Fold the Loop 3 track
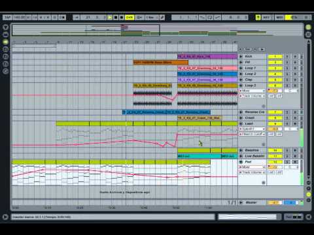The width and height of the screenshot is (314, 235). [x=241, y=86]
